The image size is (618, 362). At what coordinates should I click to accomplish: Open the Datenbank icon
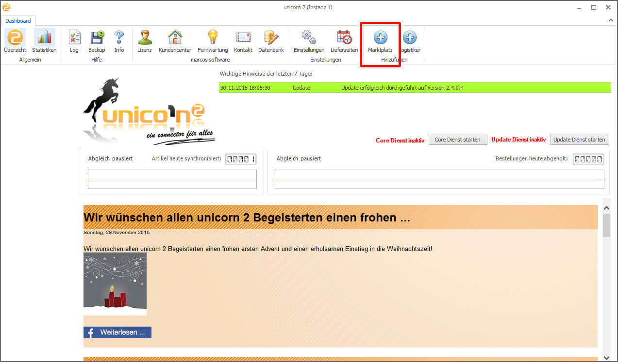pos(271,38)
